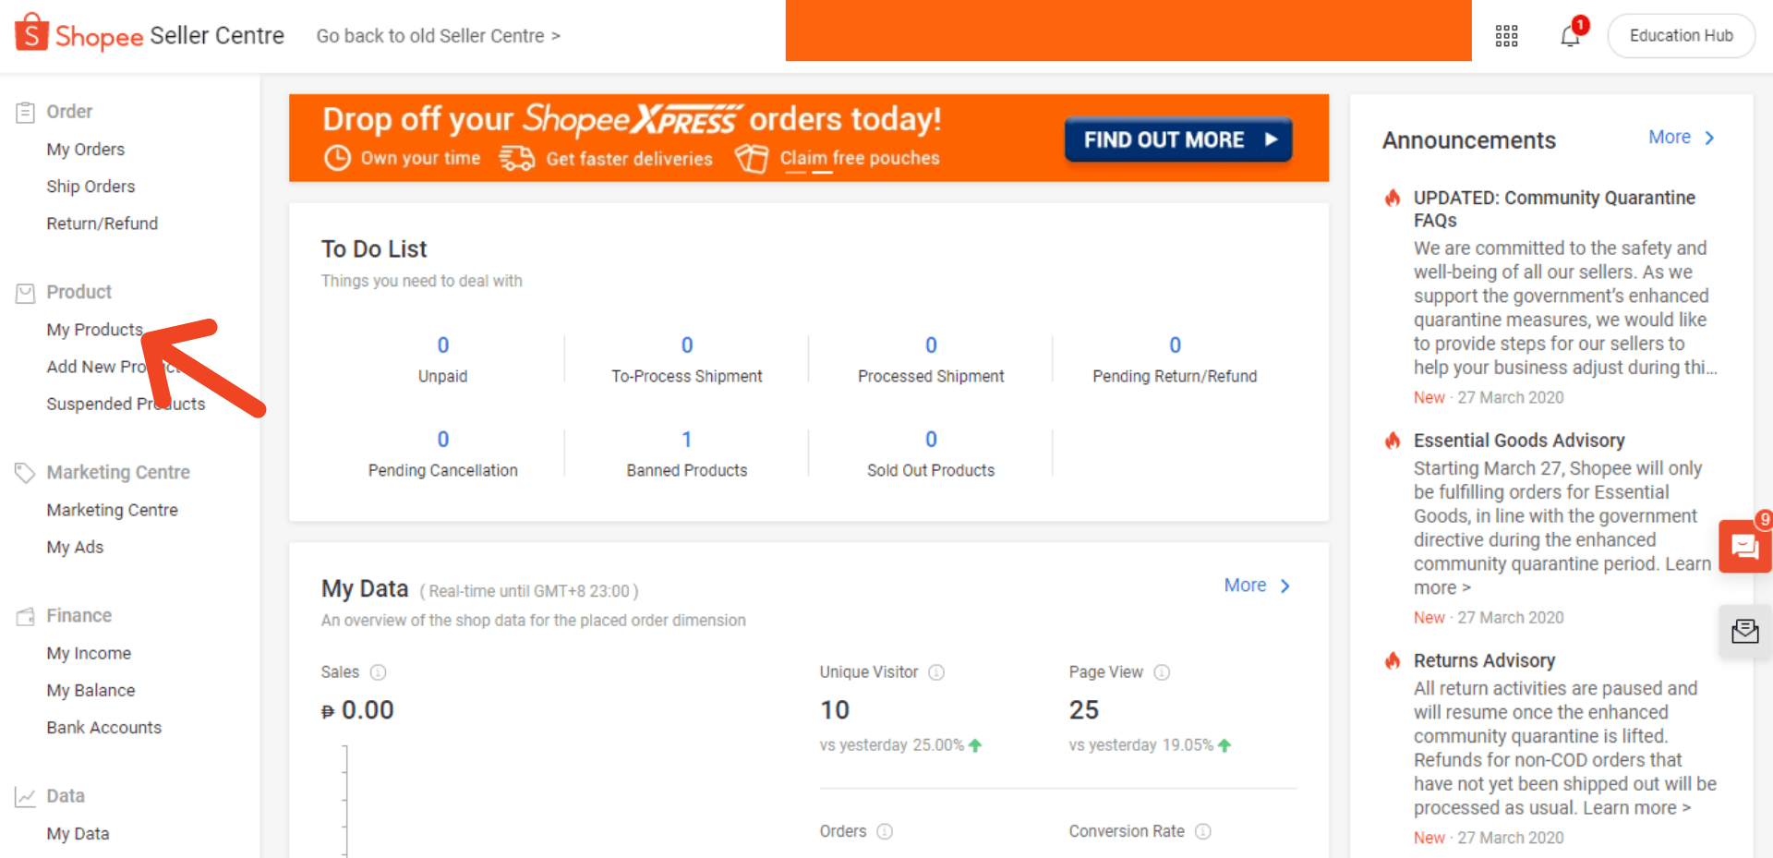
Task: Open Bank Accounts in sidebar
Action: (103, 727)
